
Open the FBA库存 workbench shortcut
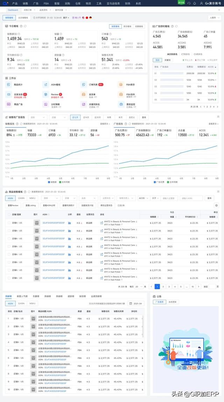(x=121, y=84)
